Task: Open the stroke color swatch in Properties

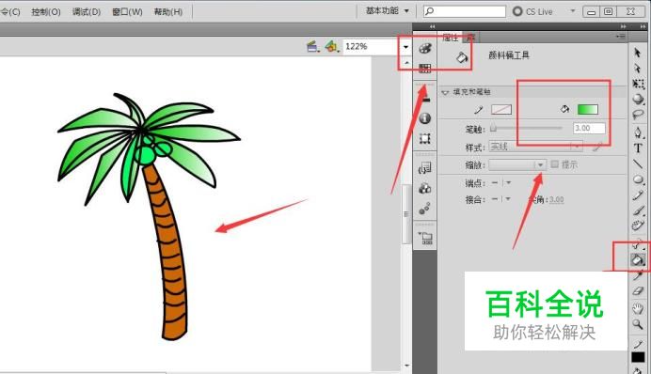Action: click(501, 109)
